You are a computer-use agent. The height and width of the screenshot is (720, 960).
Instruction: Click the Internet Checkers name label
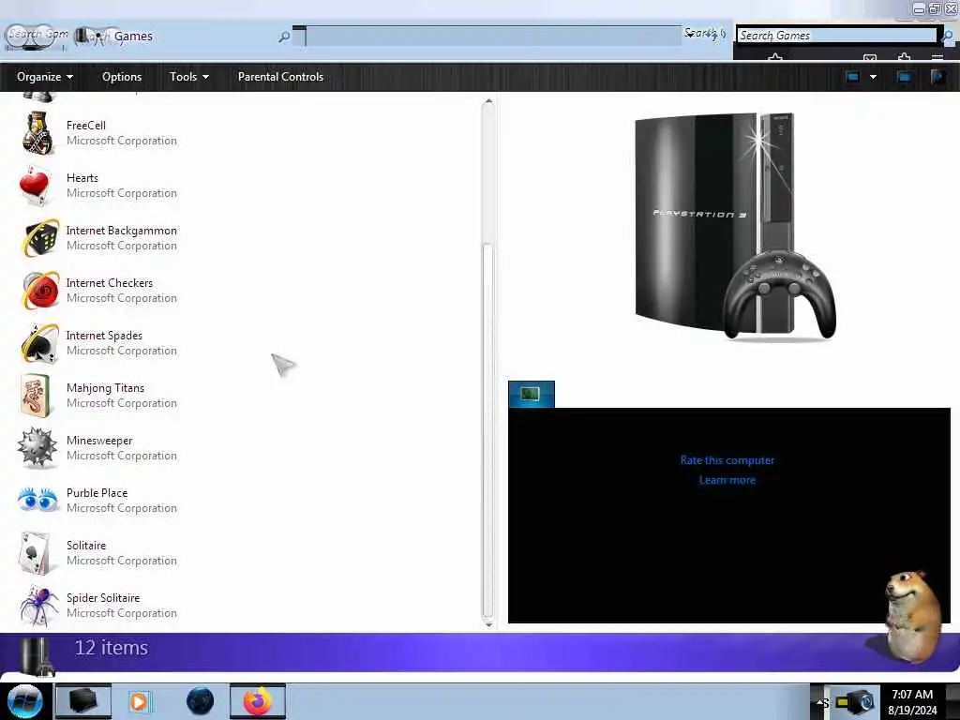[110, 283]
